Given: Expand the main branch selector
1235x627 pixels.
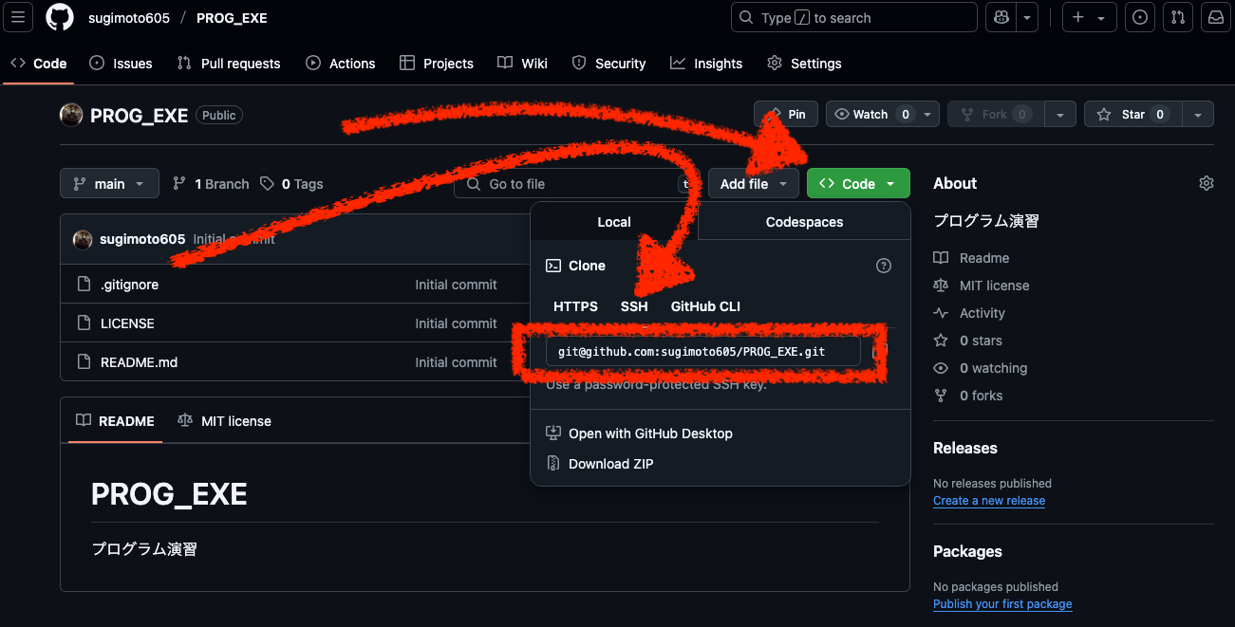Looking at the screenshot, I should click(109, 183).
